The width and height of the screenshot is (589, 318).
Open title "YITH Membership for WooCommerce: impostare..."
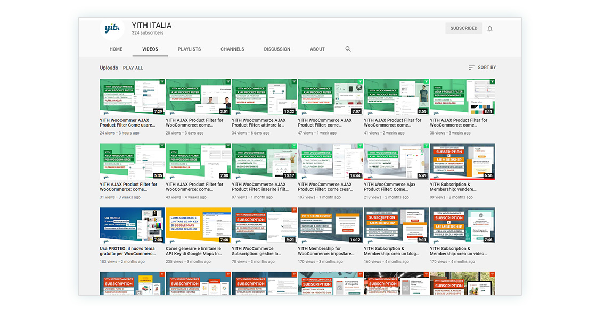[x=326, y=251]
